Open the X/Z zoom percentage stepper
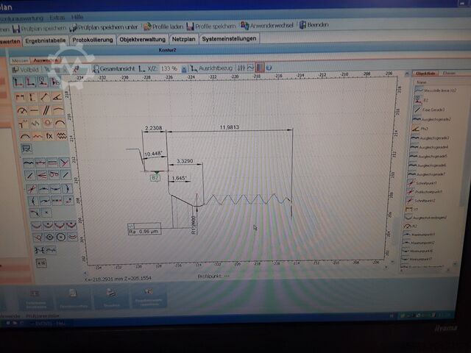 [x=184, y=68]
